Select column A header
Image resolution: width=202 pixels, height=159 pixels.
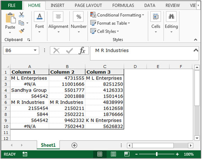tap(29, 67)
